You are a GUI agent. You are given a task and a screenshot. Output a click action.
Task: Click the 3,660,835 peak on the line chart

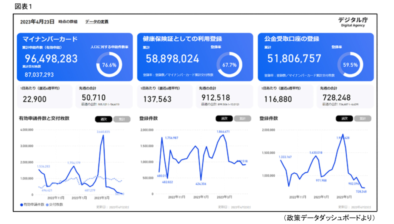tap(103, 135)
